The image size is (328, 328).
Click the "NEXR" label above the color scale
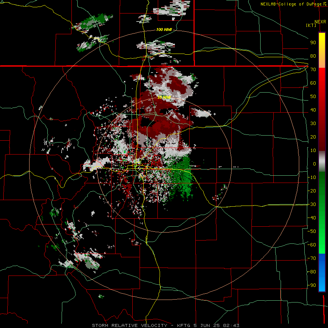pyautogui.click(x=320, y=22)
